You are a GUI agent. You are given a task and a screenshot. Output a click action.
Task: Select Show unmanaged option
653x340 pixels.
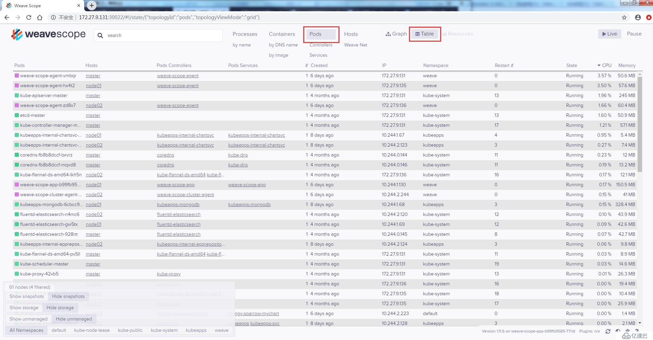28,319
